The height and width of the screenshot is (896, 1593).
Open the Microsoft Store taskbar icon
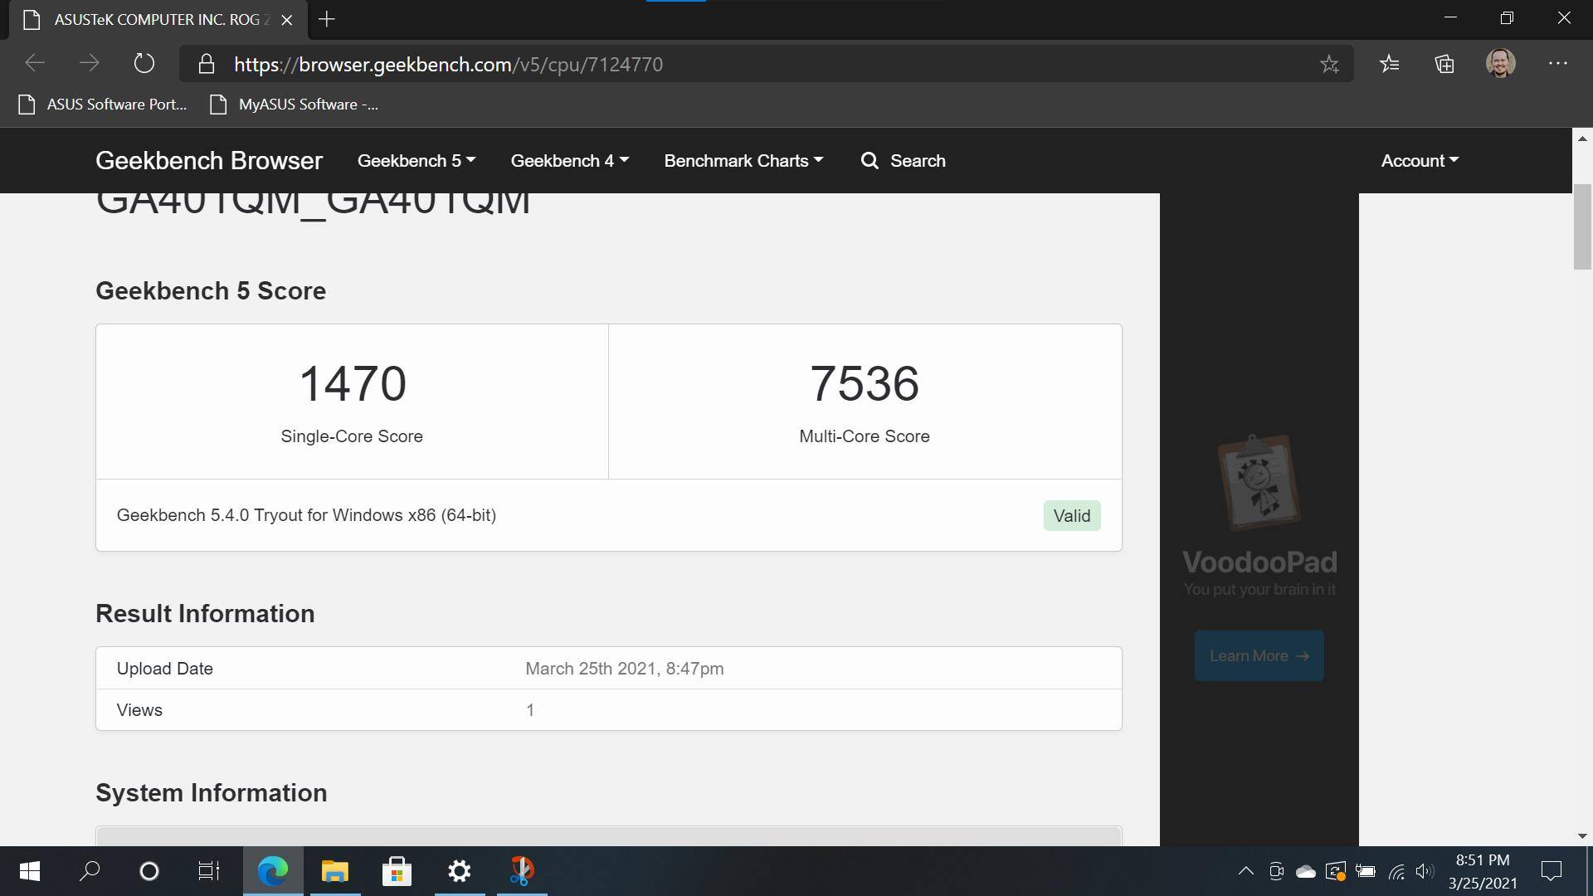tap(397, 871)
